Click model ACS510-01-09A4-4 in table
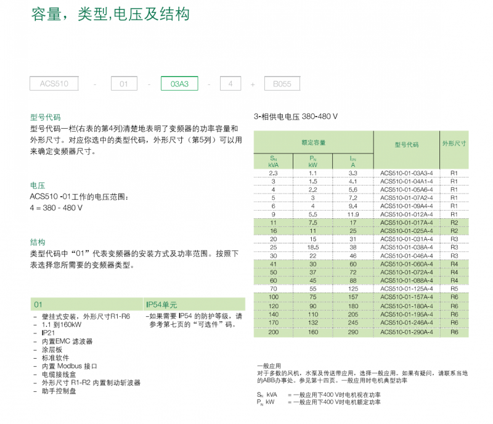 [x=406, y=206]
